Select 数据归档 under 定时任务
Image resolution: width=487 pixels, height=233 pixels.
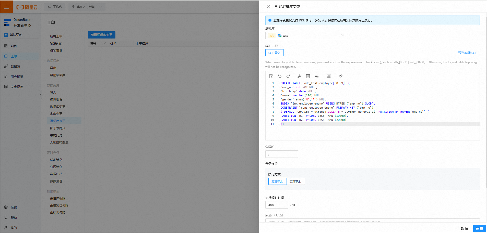pos(56,174)
